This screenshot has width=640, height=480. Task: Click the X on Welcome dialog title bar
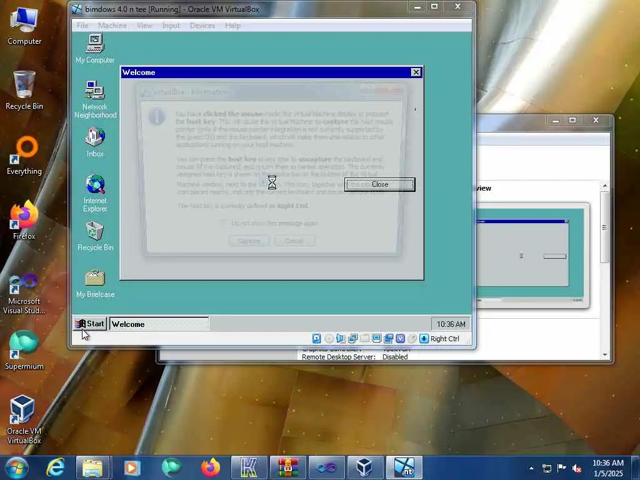coord(416,72)
